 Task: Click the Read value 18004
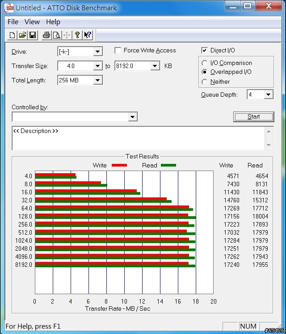point(260,216)
